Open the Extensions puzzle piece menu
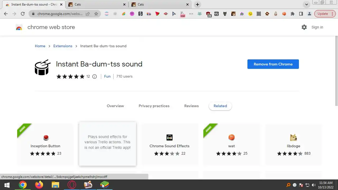The height and width of the screenshot is (190, 338). point(293,14)
